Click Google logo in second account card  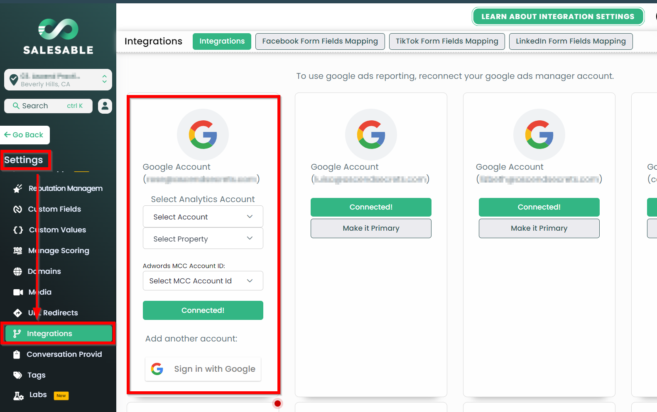[371, 135]
